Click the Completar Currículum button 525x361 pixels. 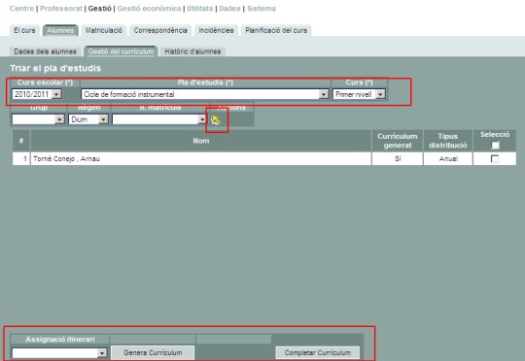(318, 352)
